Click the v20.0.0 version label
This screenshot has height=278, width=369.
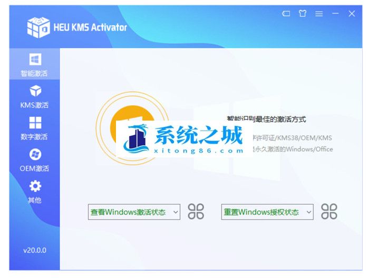(x=35, y=250)
